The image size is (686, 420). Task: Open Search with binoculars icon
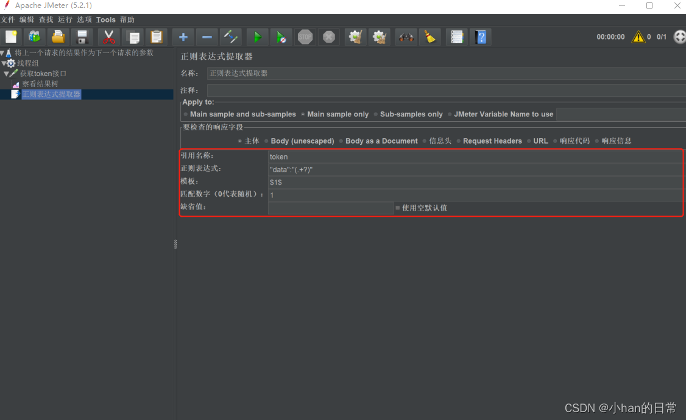pyautogui.click(x=406, y=37)
